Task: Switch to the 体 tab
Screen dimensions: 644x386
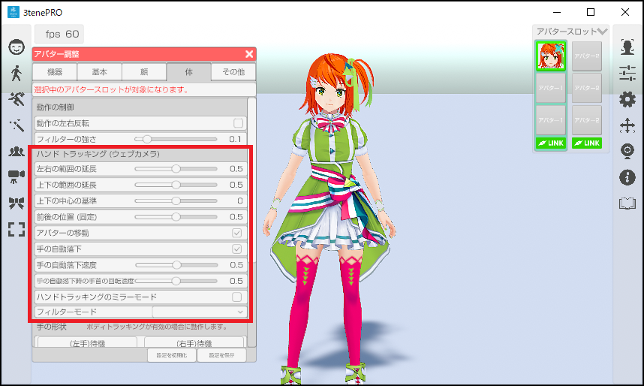Action: click(x=189, y=72)
